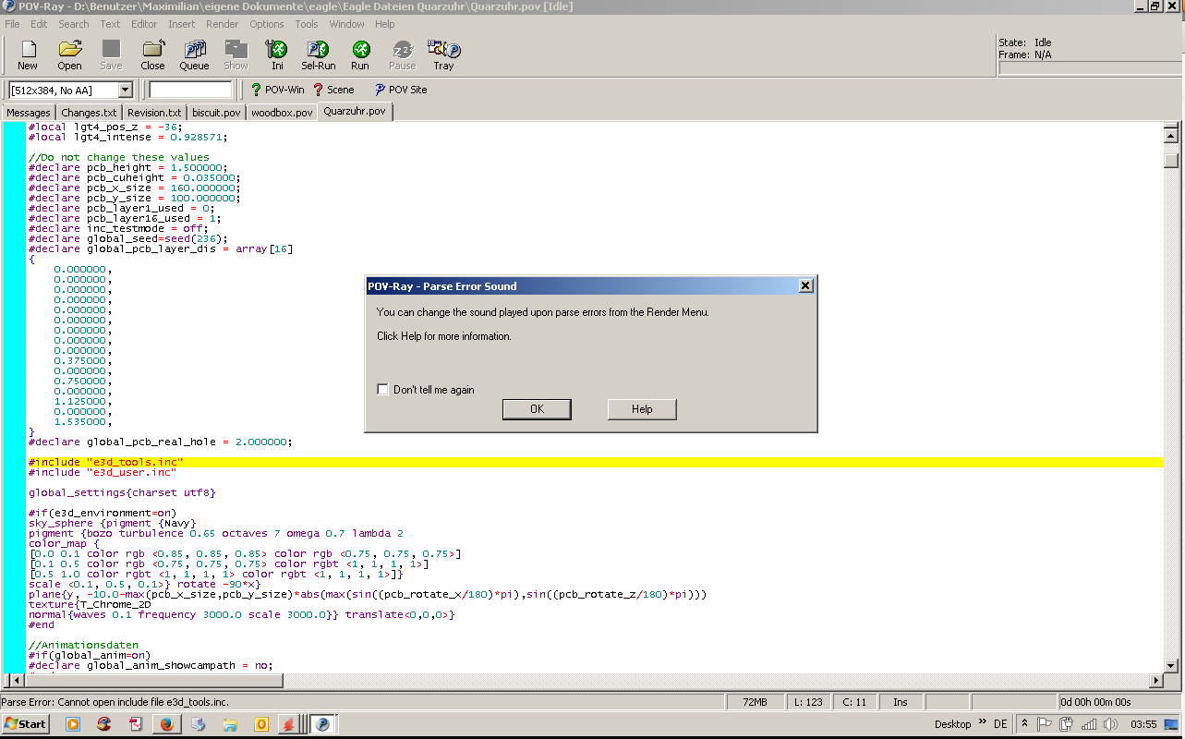Open the File menu
The width and height of the screenshot is (1185, 739).
pyautogui.click(x=12, y=24)
